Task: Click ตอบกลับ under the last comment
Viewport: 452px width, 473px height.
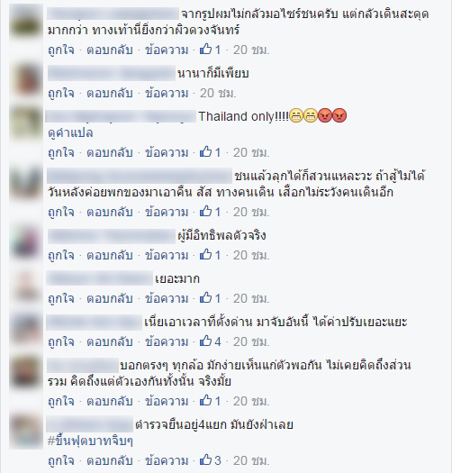Action: [110, 460]
